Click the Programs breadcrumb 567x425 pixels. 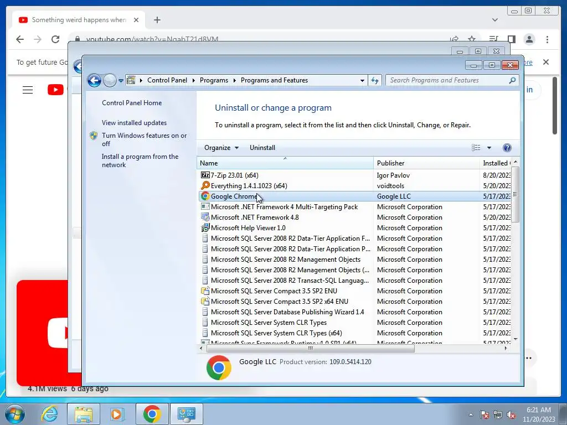(x=214, y=80)
